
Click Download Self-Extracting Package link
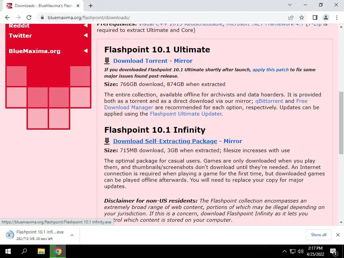(x=165, y=141)
